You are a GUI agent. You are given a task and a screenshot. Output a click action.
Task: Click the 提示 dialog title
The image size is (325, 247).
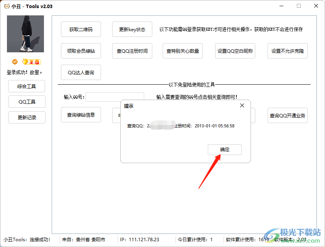point(129,106)
